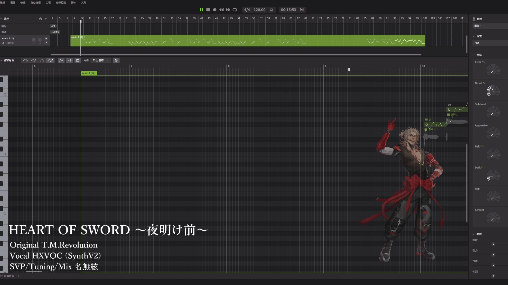Collapse the 参数 section
This screenshot has height=285, width=508.
pos(474,234)
